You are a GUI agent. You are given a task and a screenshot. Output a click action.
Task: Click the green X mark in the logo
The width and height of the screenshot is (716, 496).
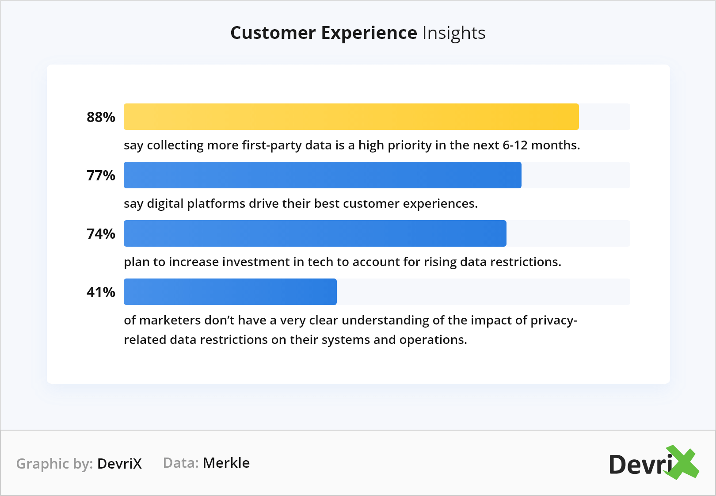[682, 462]
